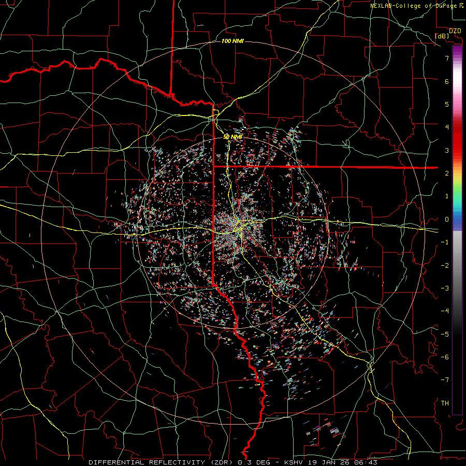
Task: Click the 6 value on color scale
Action: tap(447, 82)
